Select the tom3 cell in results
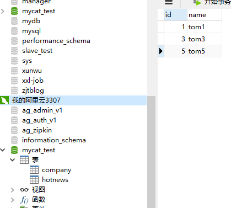231x208 pixels. pos(205,39)
